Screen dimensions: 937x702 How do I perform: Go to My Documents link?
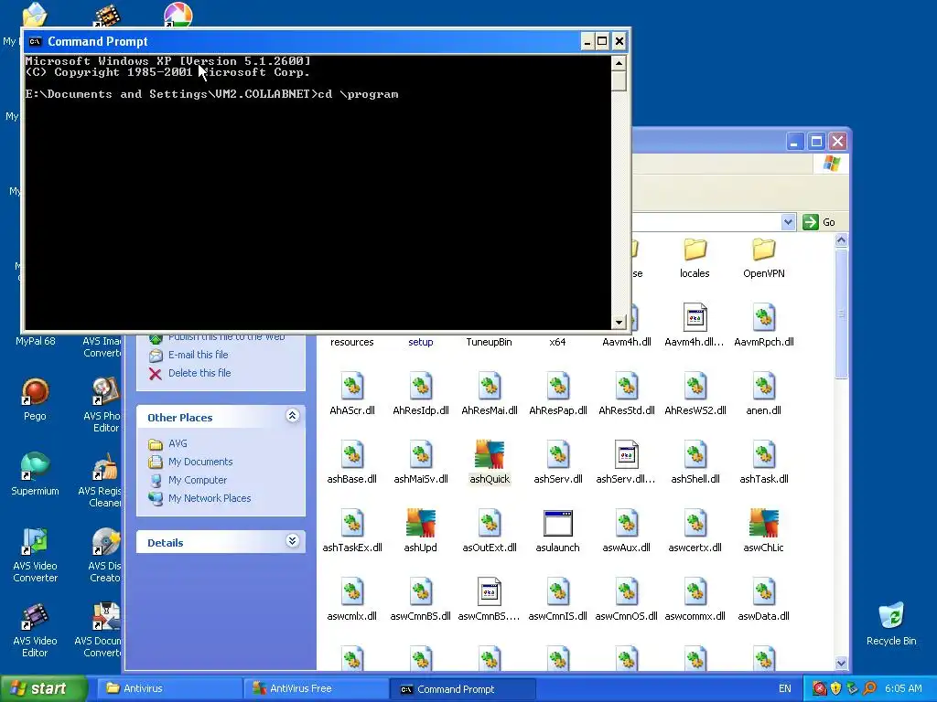click(200, 462)
